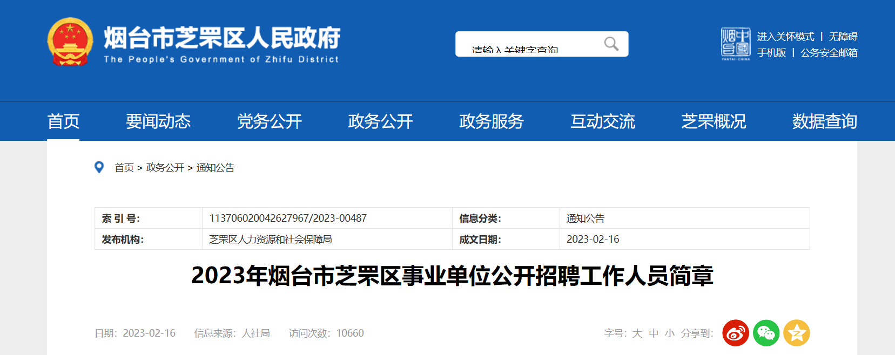The image size is (895, 355).
Task: Click the Yantai China seal icon
Action: tap(735, 44)
